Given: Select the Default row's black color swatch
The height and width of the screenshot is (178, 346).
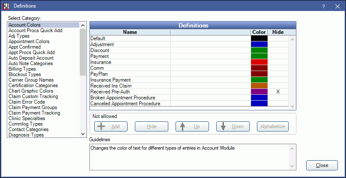Looking at the screenshot, I should (259, 38).
